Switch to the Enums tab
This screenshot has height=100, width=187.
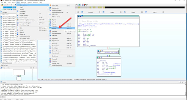(x=112, y=12)
